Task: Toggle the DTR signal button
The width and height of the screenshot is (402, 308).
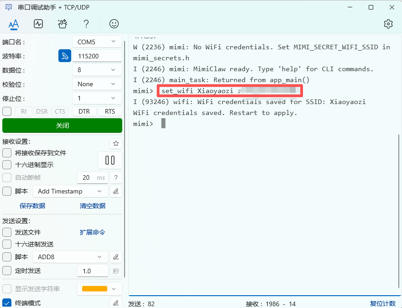Action: pos(84,111)
